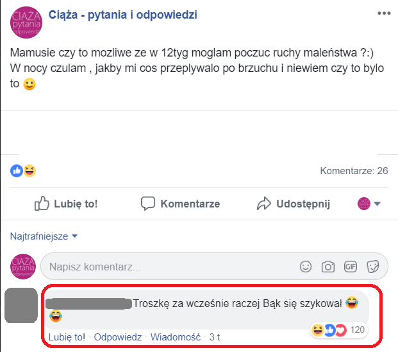398x352 pixels.
Task: Open Ciąża - pytania i odpowiedzi page link
Action: point(122,15)
